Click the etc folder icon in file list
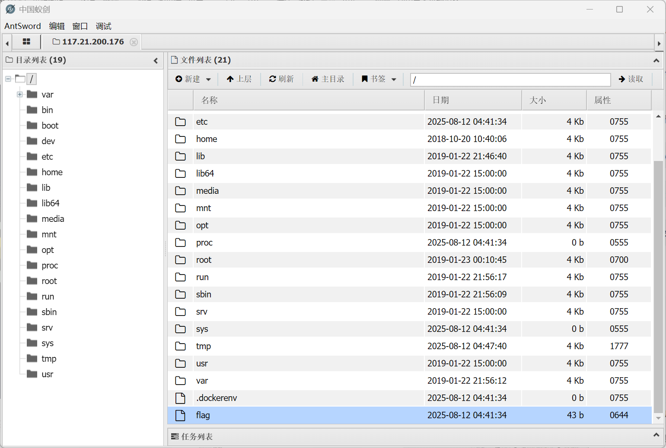666x448 pixels. 180,122
